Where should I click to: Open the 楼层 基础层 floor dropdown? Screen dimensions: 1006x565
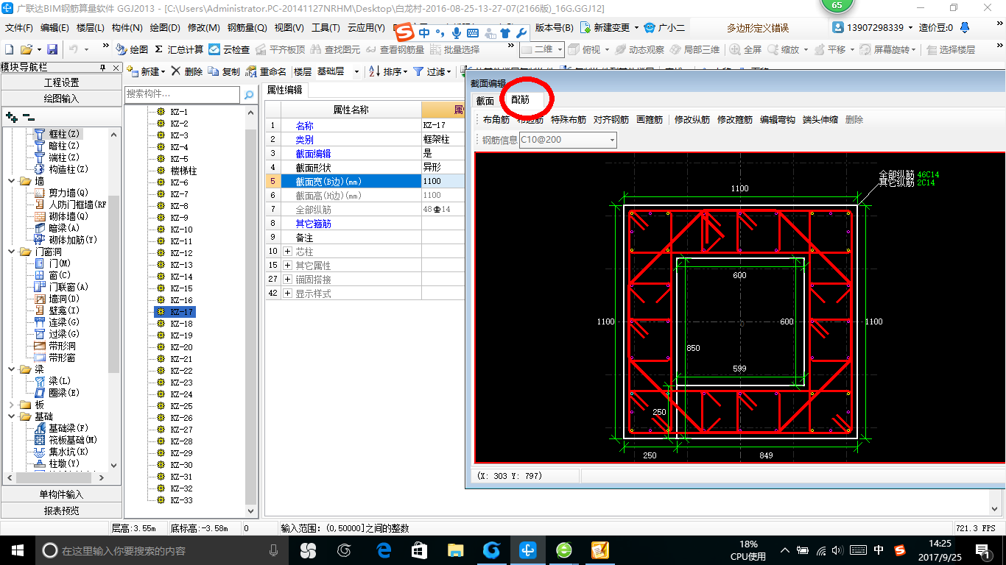coord(356,71)
